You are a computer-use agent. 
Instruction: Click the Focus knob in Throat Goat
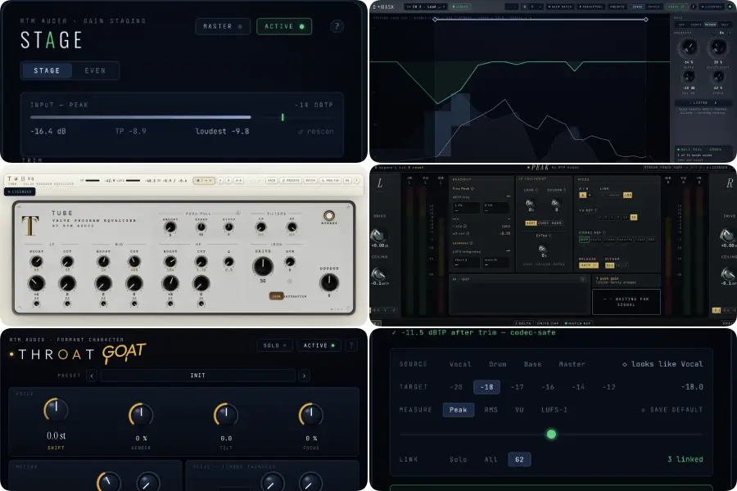coord(310,414)
